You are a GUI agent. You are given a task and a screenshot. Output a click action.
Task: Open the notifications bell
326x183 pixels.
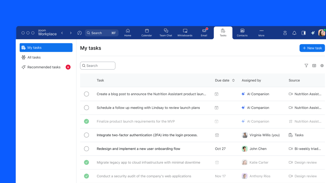click(x=294, y=33)
